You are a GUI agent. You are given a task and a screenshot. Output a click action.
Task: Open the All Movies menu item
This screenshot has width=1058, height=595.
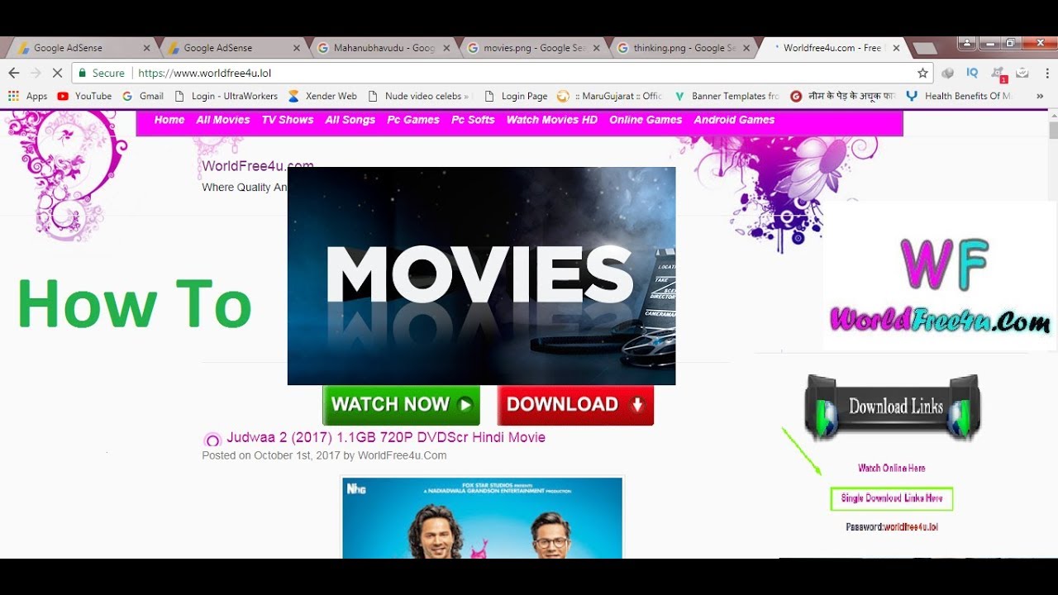point(223,120)
